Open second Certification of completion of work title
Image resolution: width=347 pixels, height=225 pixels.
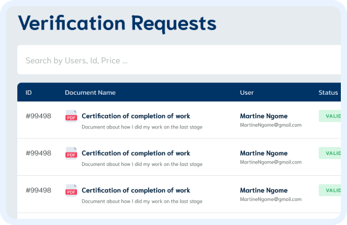136,153
